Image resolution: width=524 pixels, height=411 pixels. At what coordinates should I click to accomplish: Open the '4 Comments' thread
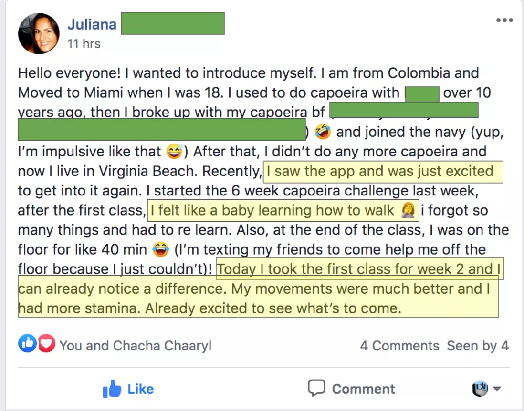pos(399,346)
